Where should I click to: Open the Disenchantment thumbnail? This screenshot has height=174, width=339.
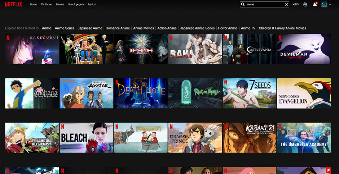pyautogui.click(x=141, y=138)
